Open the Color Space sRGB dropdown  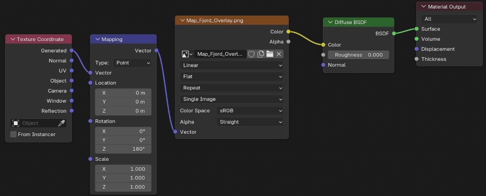[250, 111]
